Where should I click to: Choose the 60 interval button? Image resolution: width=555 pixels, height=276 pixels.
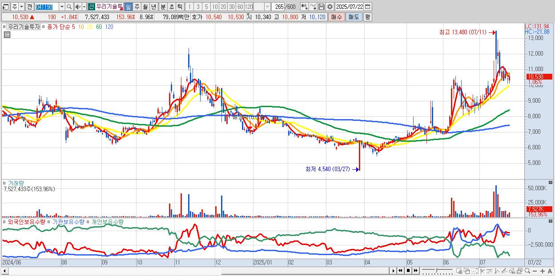240,7
